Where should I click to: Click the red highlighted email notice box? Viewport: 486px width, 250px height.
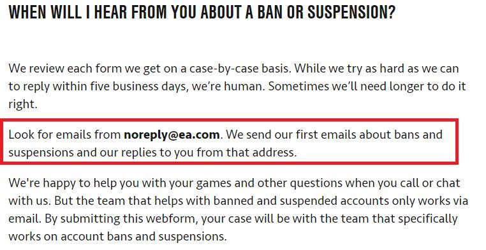229,141
